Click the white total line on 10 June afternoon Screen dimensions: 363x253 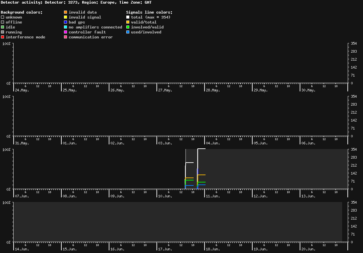click(190, 163)
